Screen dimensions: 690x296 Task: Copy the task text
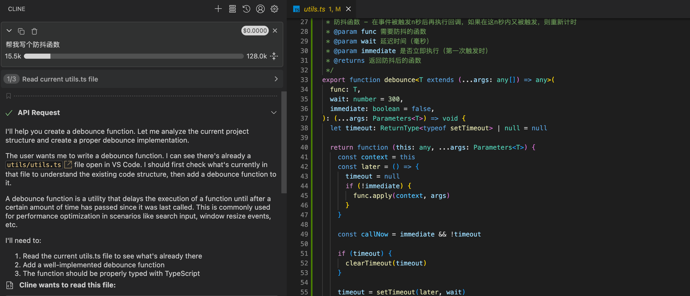(21, 31)
